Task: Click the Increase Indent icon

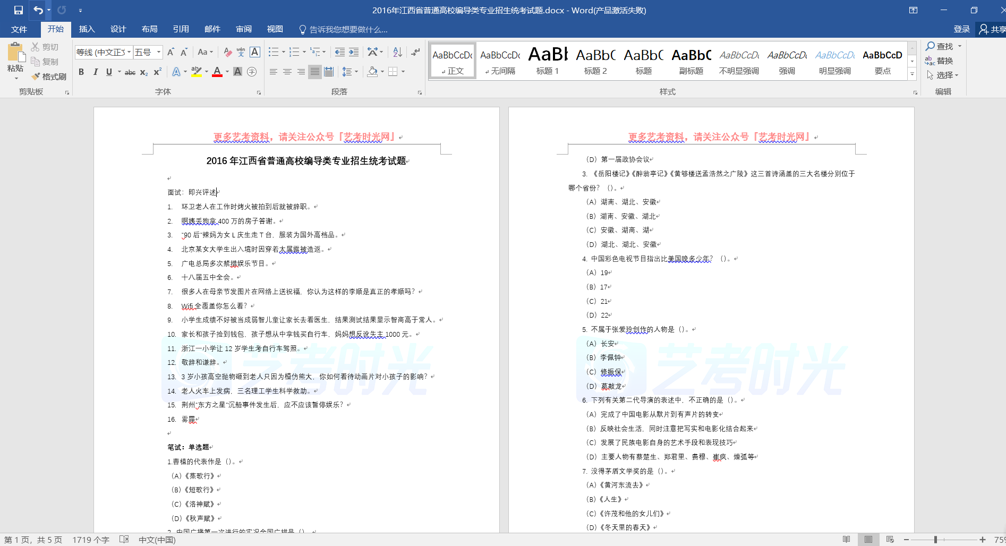Action: (354, 52)
